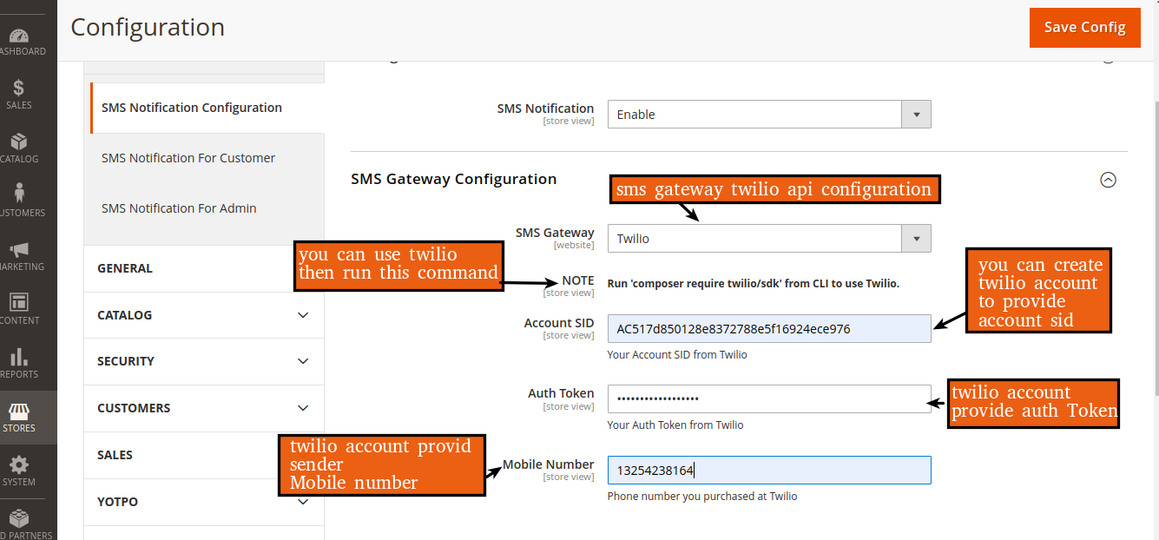Select SMS Notification For Customer tab
This screenshot has height=540, width=1159.
point(188,158)
